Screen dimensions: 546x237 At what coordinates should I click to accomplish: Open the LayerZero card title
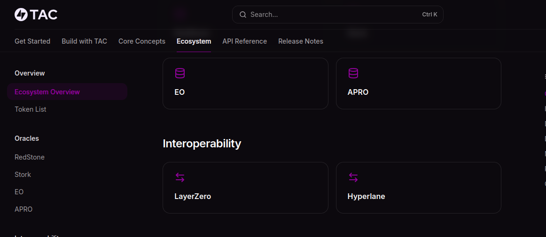[x=193, y=197]
